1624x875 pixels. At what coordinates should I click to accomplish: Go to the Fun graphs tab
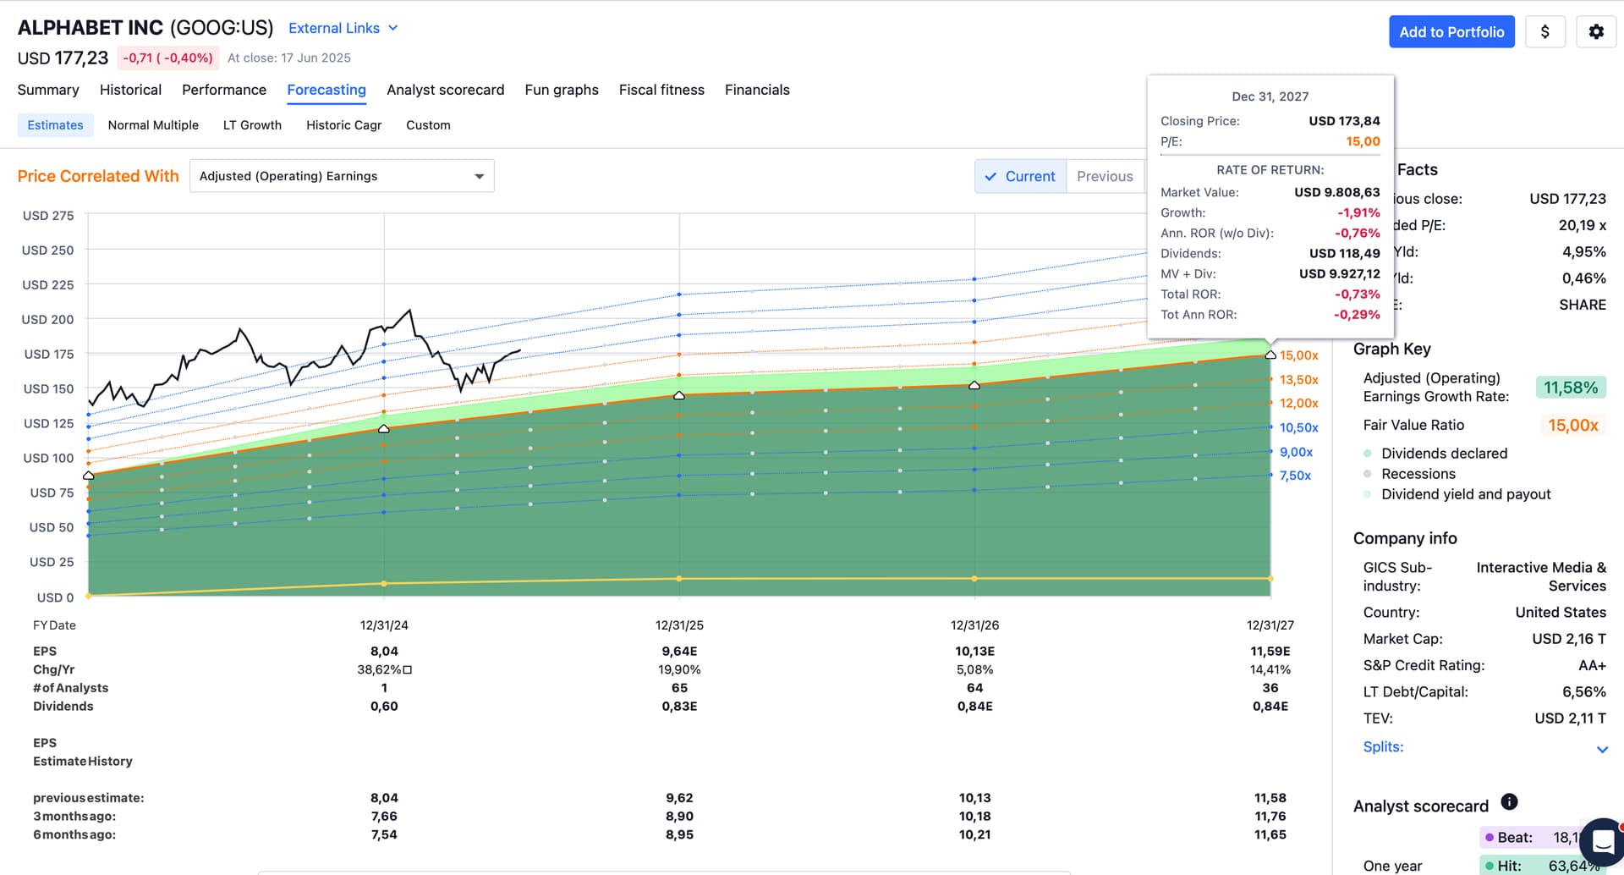pyautogui.click(x=562, y=90)
